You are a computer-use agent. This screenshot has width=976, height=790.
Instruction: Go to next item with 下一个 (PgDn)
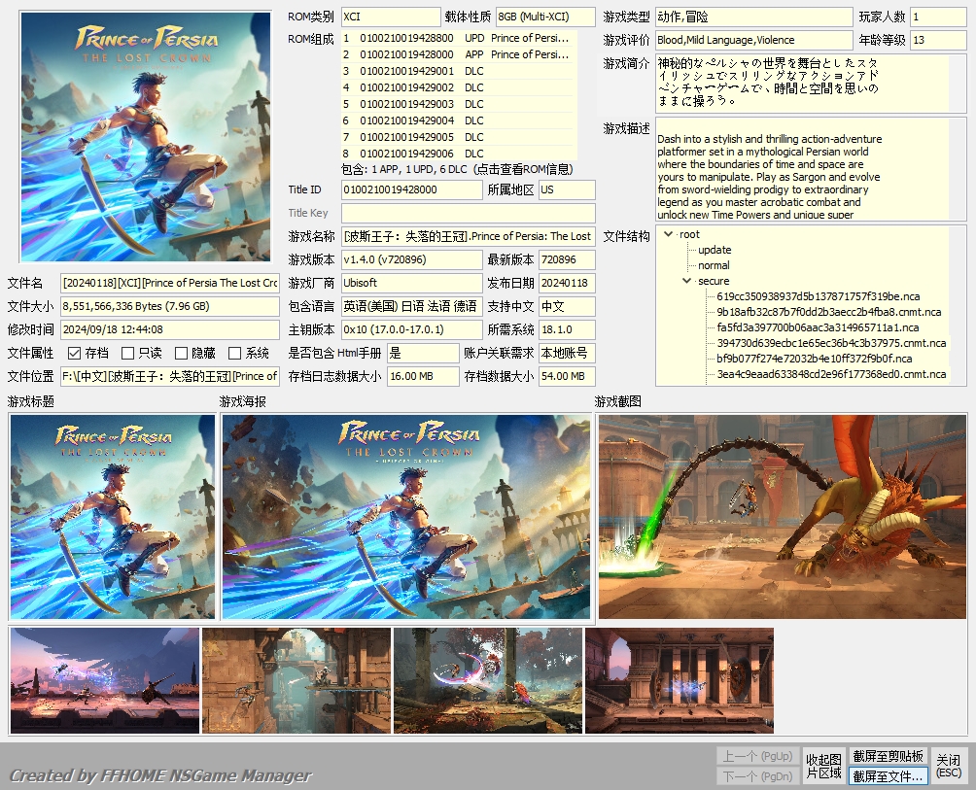(757, 776)
